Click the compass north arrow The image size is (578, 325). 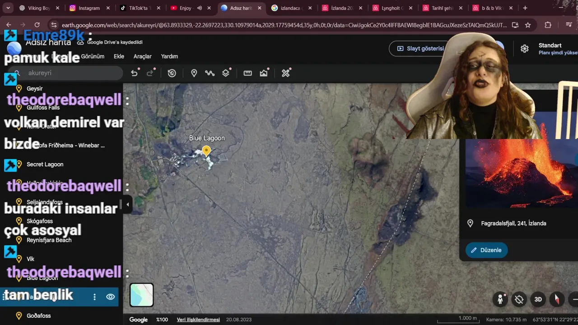tap(557, 299)
